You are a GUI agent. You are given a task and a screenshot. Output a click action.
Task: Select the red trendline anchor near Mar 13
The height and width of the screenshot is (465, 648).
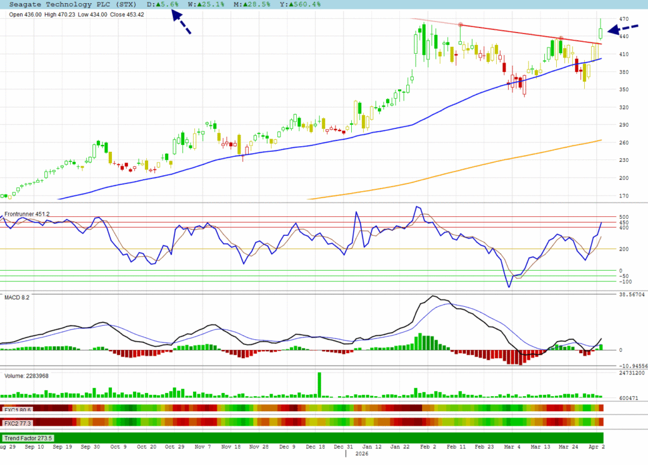561,39
